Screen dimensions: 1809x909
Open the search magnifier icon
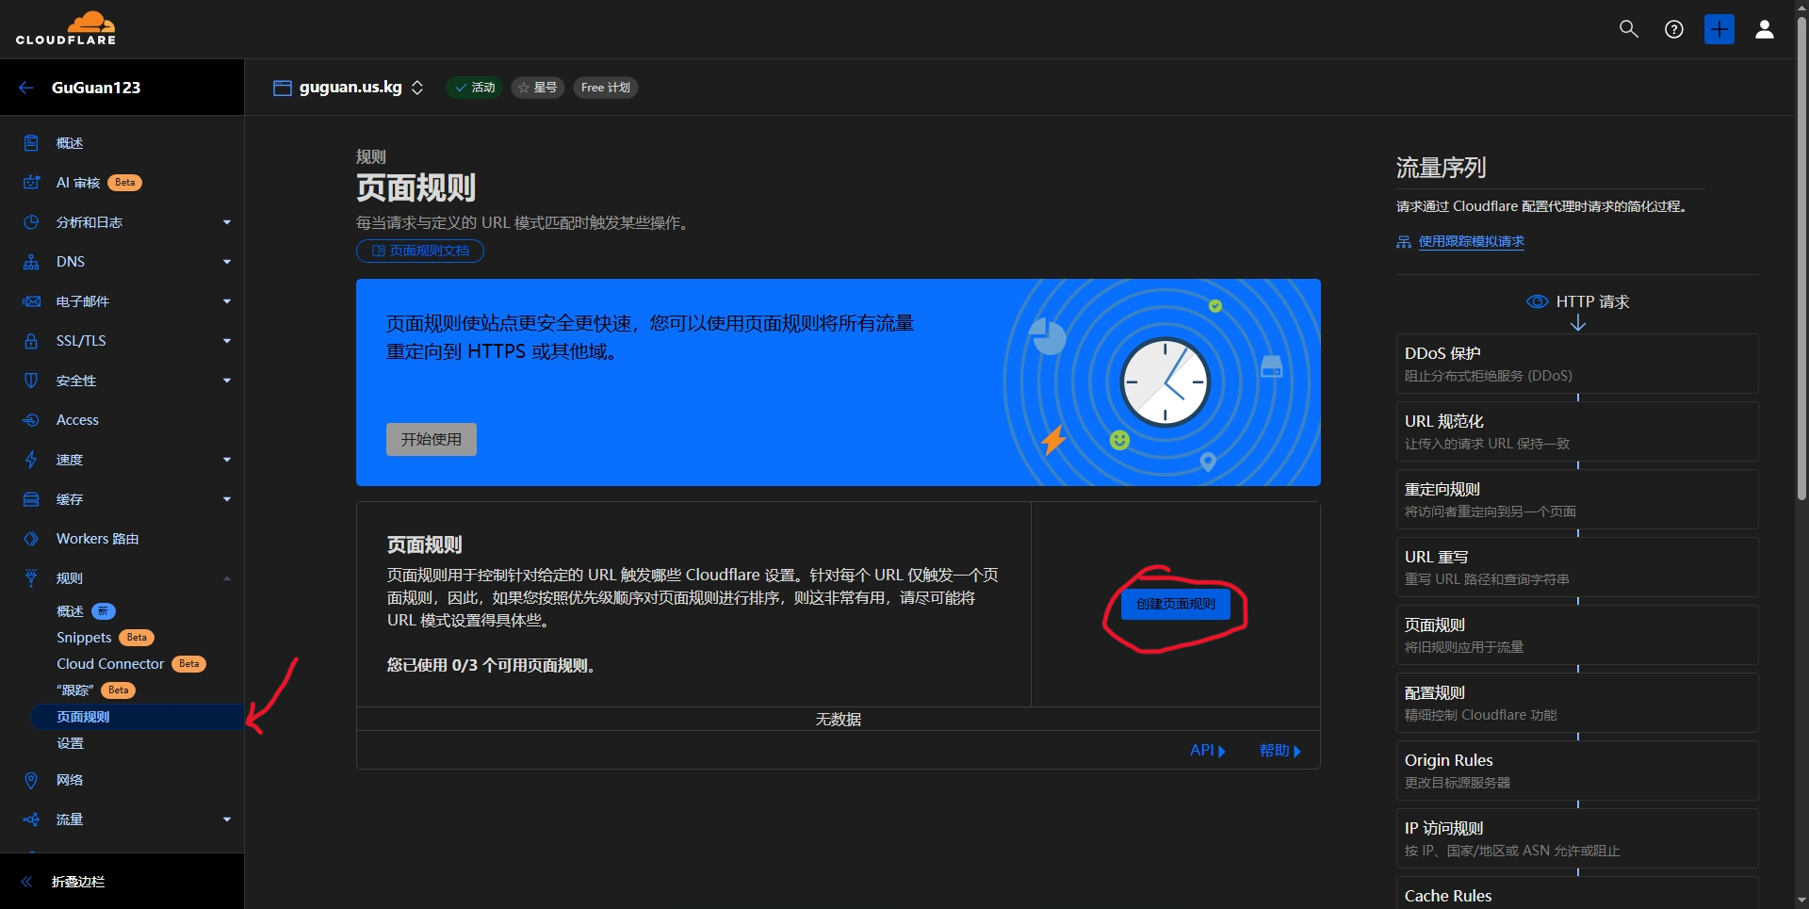(x=1628, y=29)
